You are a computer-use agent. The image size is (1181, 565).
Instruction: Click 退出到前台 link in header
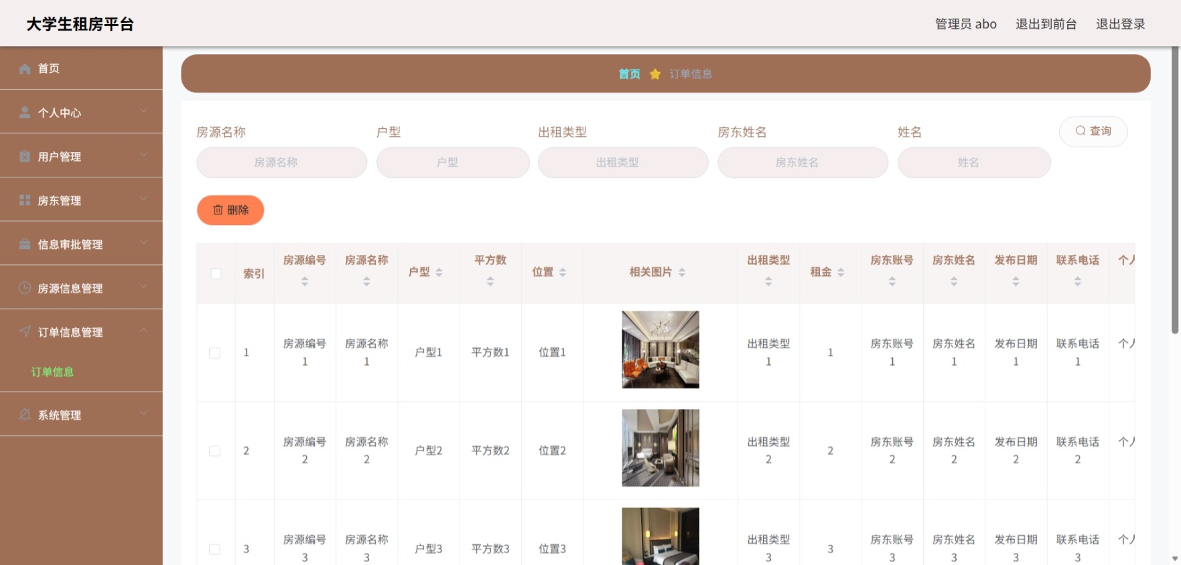point(1046,24)
